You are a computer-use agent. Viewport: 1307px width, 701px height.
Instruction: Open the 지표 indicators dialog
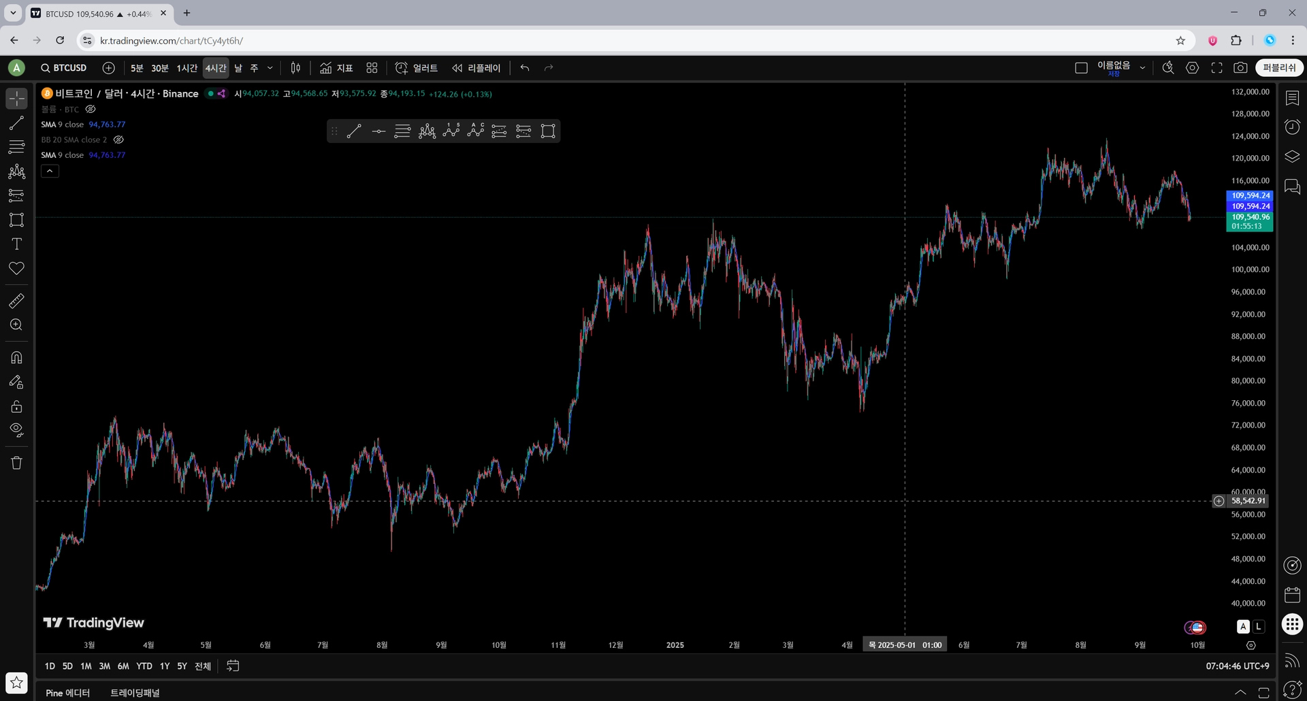[x=336, y=68]
